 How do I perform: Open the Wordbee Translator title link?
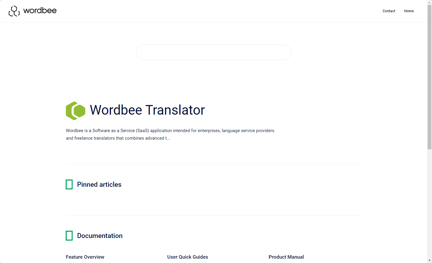click(147, 110)
